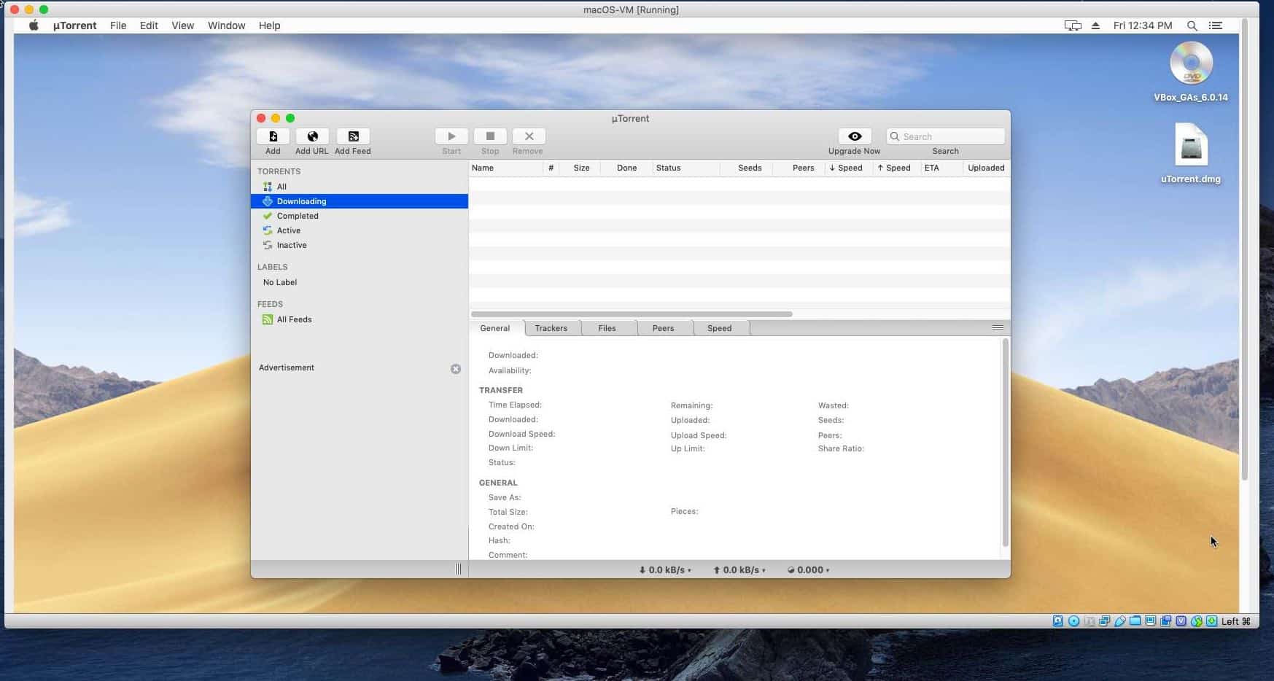Viewport: 1274px width, 681px height.
Task: Sort torrents by # column
Action: coord(551,168)
